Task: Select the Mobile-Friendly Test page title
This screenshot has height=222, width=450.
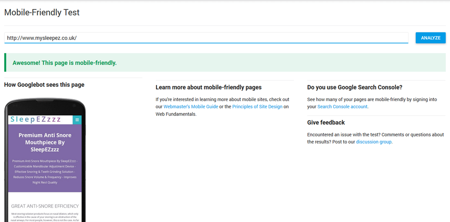Action: (42, 13)
